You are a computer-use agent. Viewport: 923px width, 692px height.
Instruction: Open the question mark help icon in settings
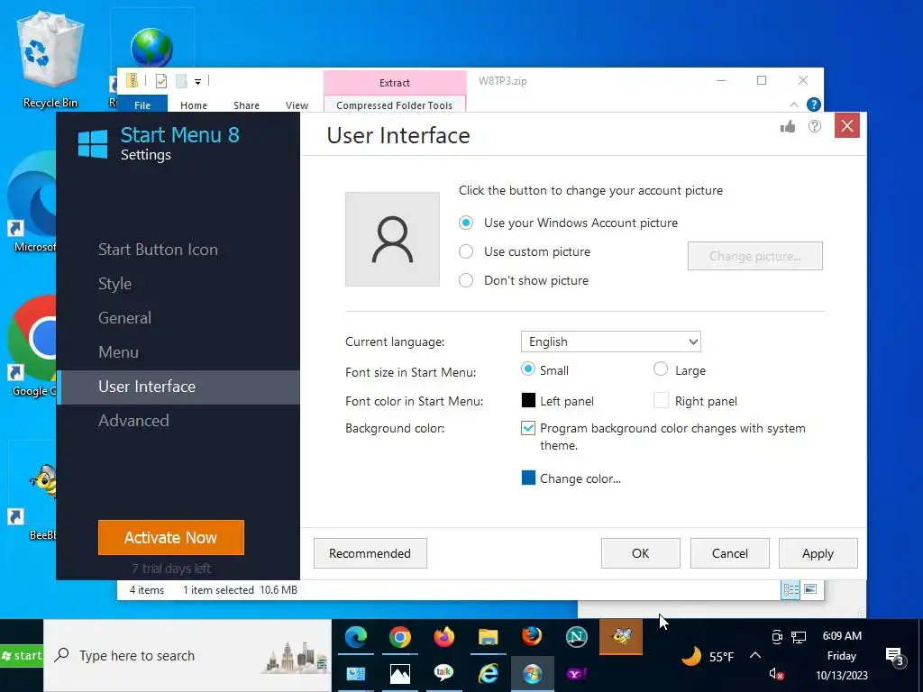coord(815,126)
